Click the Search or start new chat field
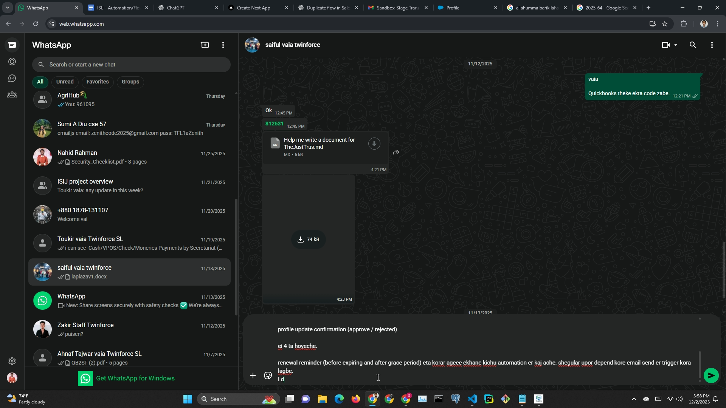Image resolution: width=726 pixels, height=408 pixels. point(131,65)
